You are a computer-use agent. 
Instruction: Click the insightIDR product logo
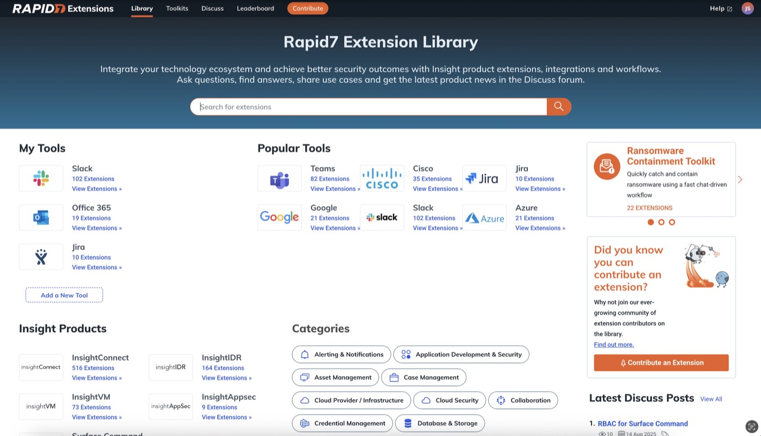[171, 367]
